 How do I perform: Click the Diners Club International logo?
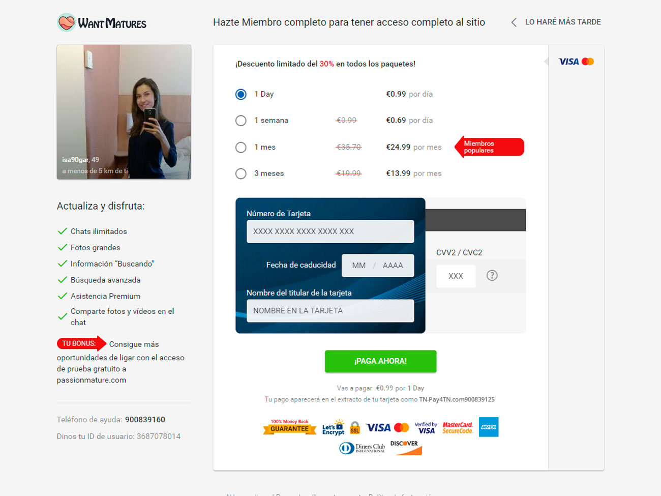pos(362,448)
